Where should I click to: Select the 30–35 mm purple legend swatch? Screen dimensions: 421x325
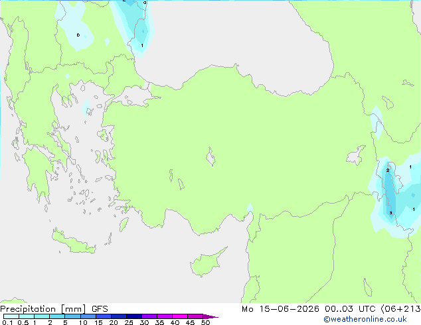coord(149,316)
